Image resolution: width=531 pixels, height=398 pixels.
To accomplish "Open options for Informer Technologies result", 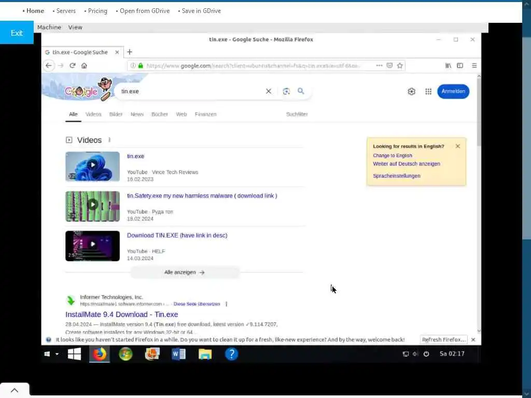I will click(226, 304).
